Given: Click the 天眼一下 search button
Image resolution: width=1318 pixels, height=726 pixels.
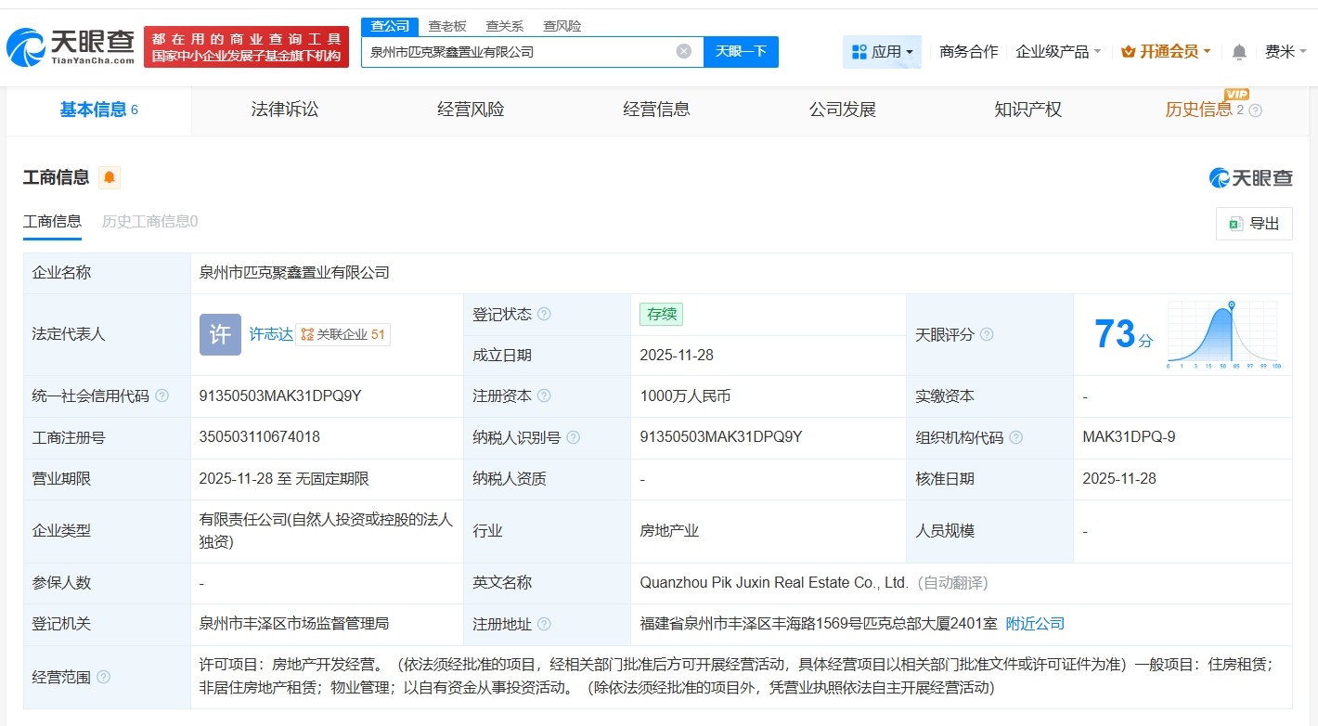Looking at the screenshot, I should click(741, 51).
